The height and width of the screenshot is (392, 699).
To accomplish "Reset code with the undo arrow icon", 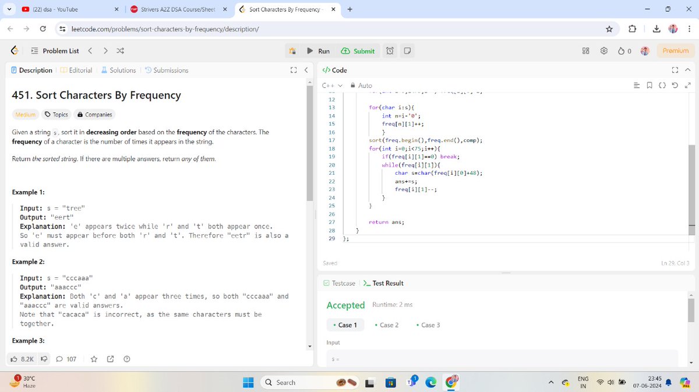I will 676,86.
